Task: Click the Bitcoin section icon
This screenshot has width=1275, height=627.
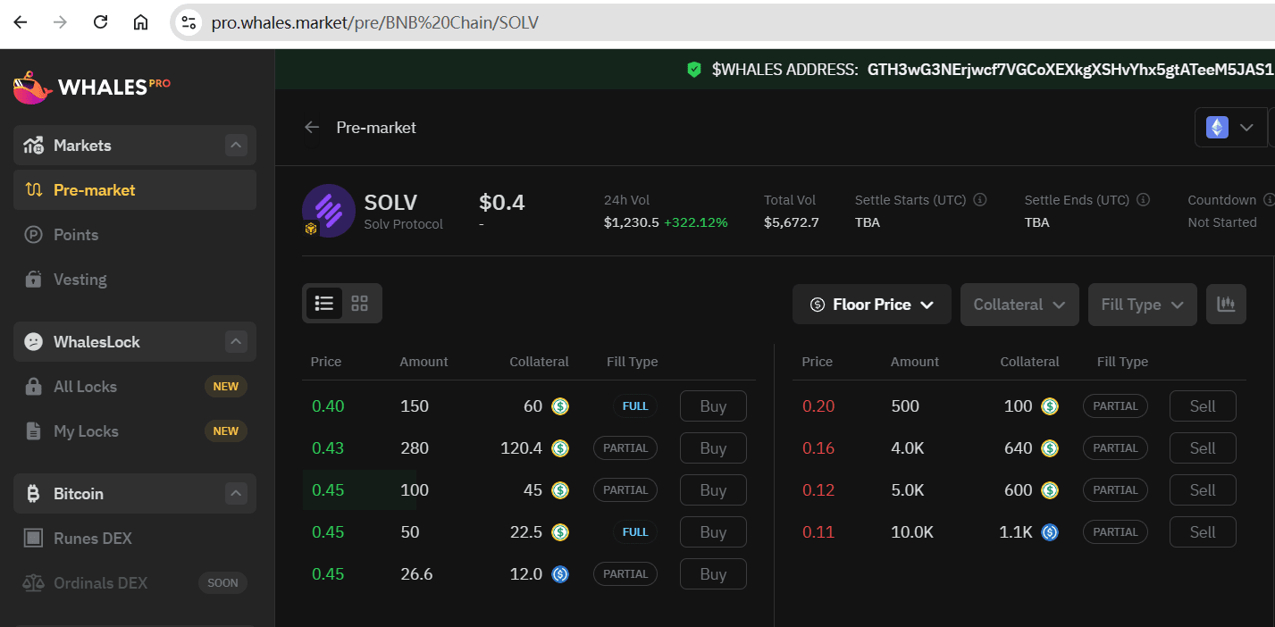Action: coord(33,493)
